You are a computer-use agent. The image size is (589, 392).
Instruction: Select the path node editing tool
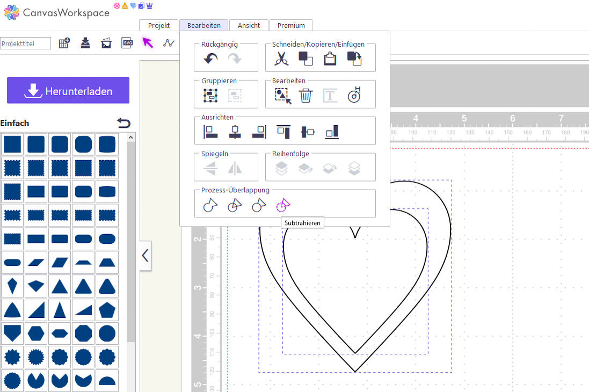(169, 43)
